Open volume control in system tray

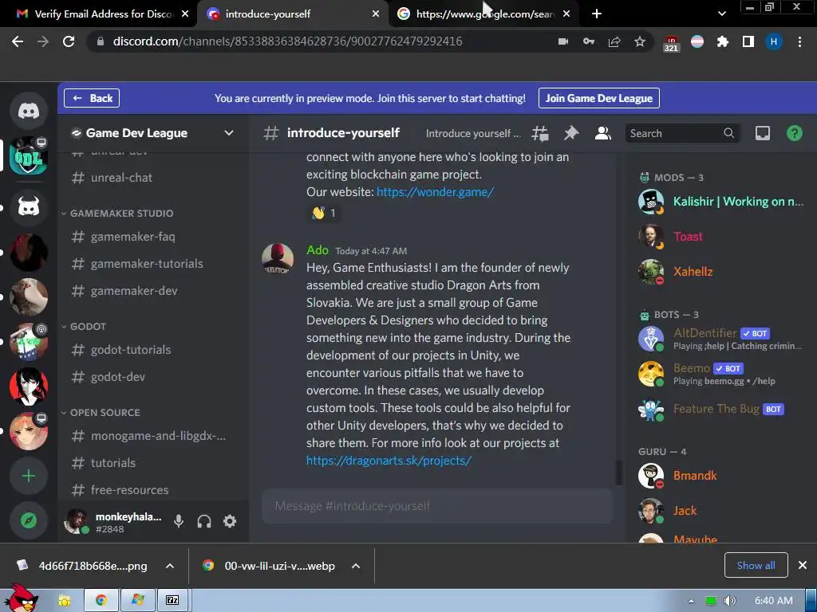pos(730,601)
